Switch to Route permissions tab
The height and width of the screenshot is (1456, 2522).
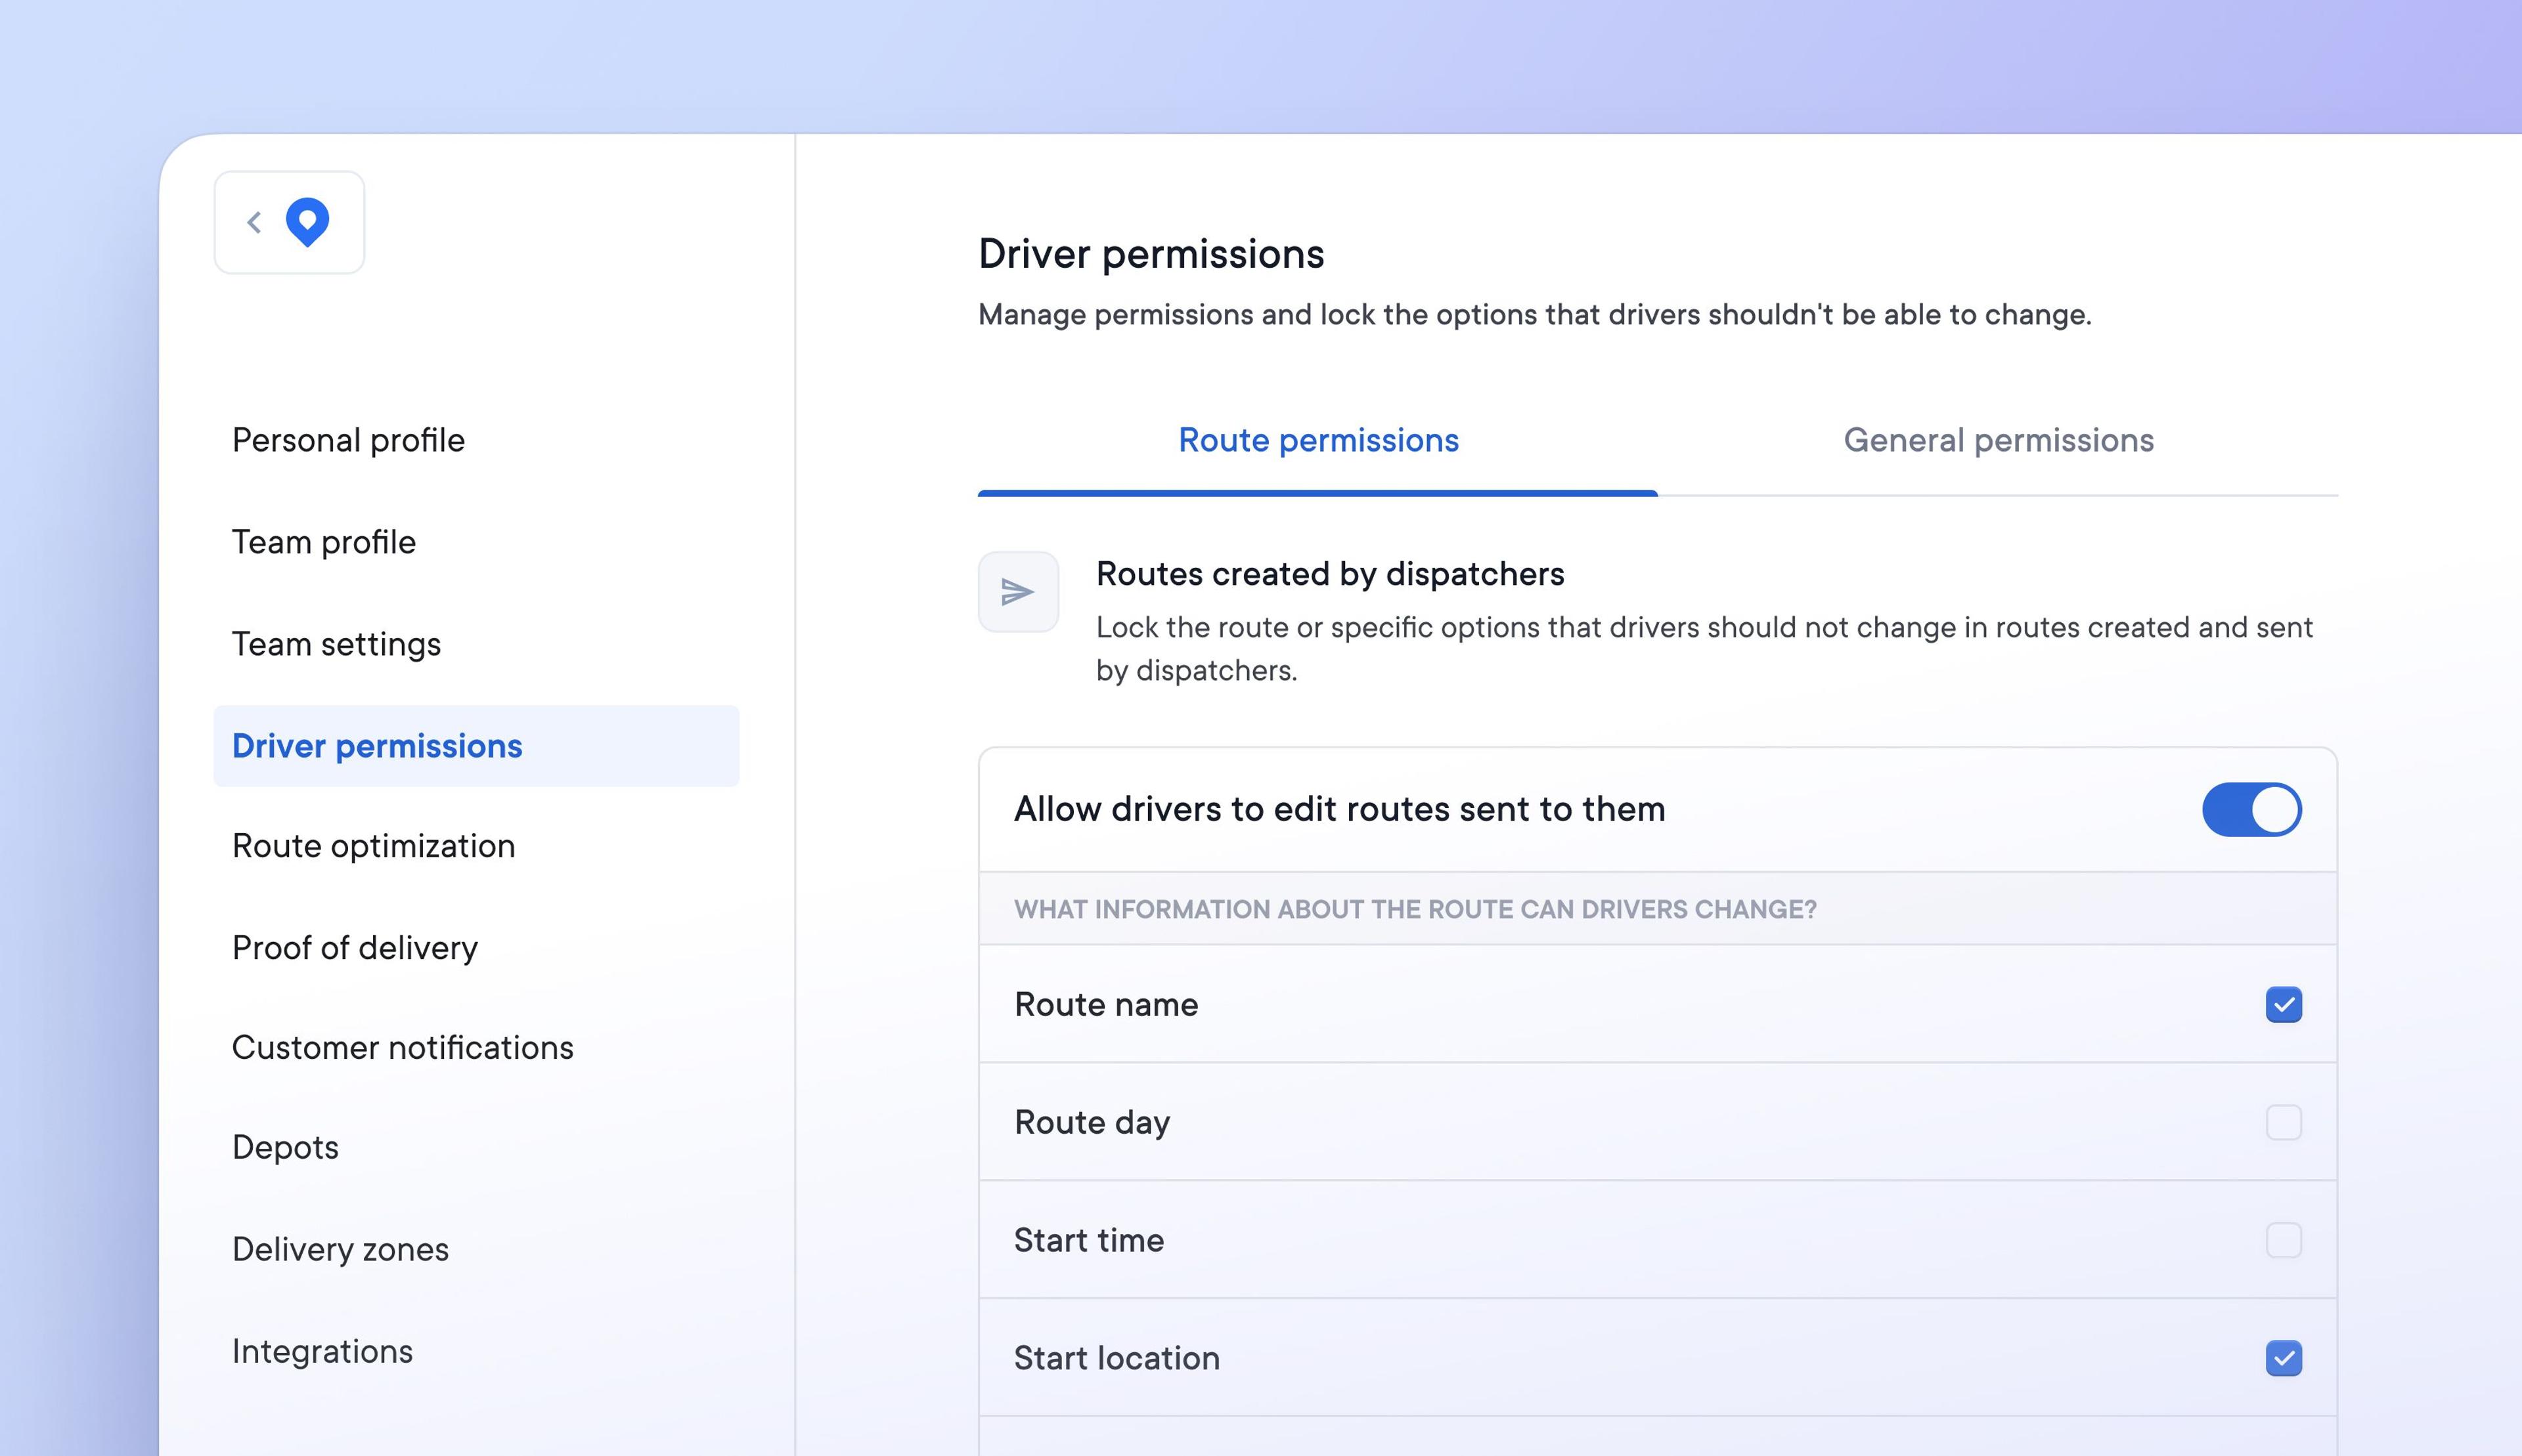point(1317,440)
